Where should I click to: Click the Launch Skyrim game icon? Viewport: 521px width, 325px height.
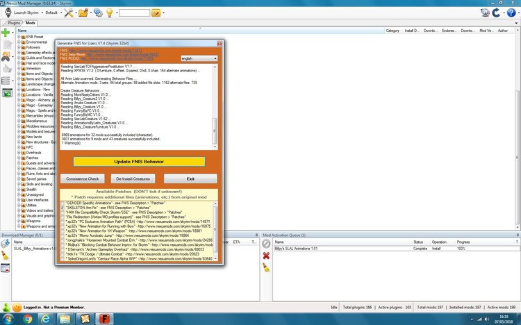point(8,12)
